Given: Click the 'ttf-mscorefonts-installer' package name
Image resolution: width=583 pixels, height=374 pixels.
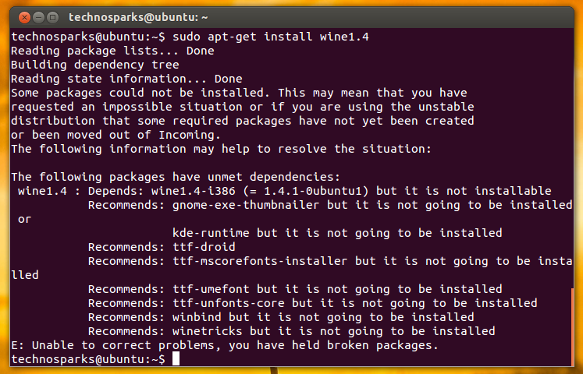Looking at the screenshot, I should tap(260, 261).
